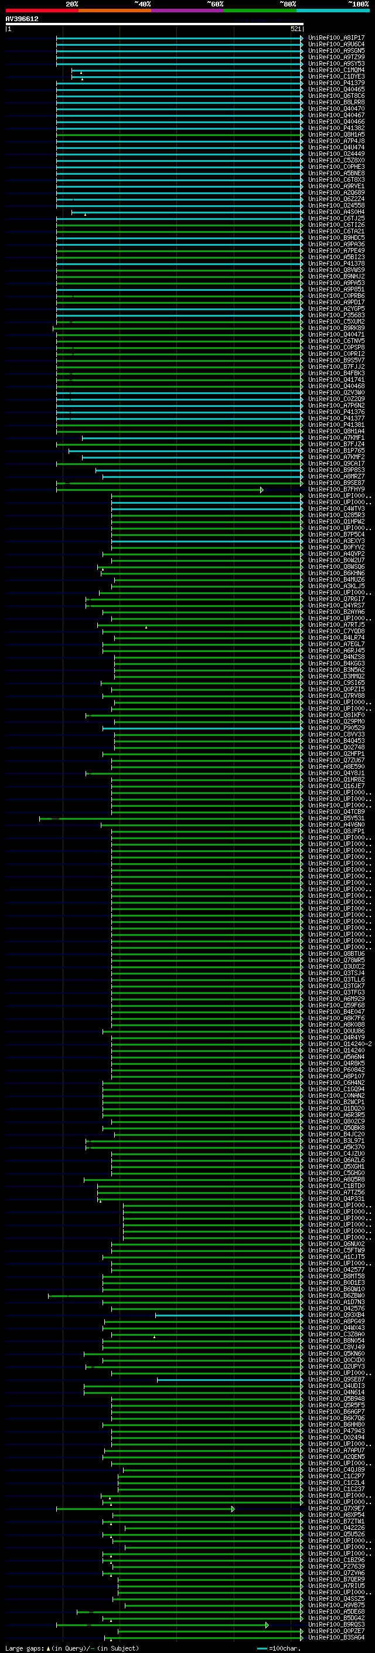375x1653 pixels.
Task: Select hit label UniRef100_Q8VWS9
Action: [x=336, y=270]
